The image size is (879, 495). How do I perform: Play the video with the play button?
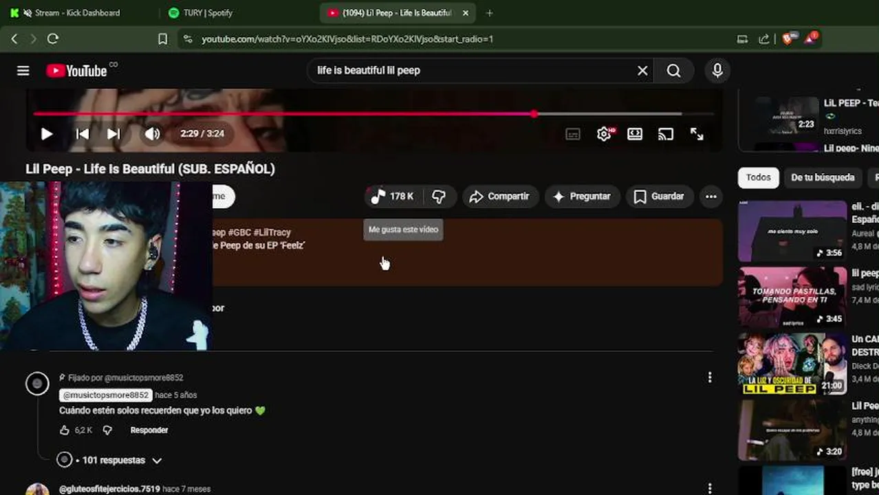[x=47, y=134]
